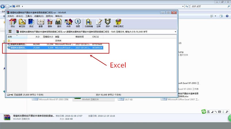Click the Sogou wrench settings icon
Screen dimensions: 231x129
227,112
